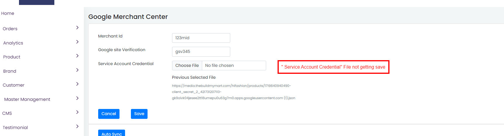
Task: Focus the Google site Verification field
Action: [201, 52]
